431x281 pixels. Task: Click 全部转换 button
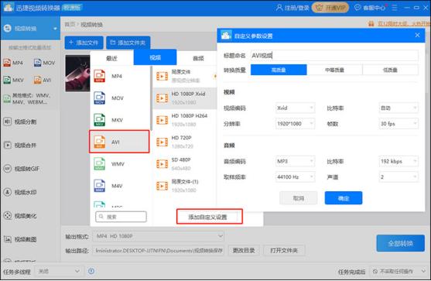pyautogui.click(x=400, y=243)
